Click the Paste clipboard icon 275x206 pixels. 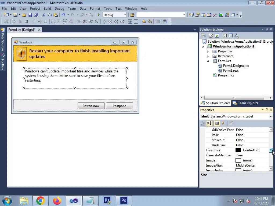pos(56,15)
